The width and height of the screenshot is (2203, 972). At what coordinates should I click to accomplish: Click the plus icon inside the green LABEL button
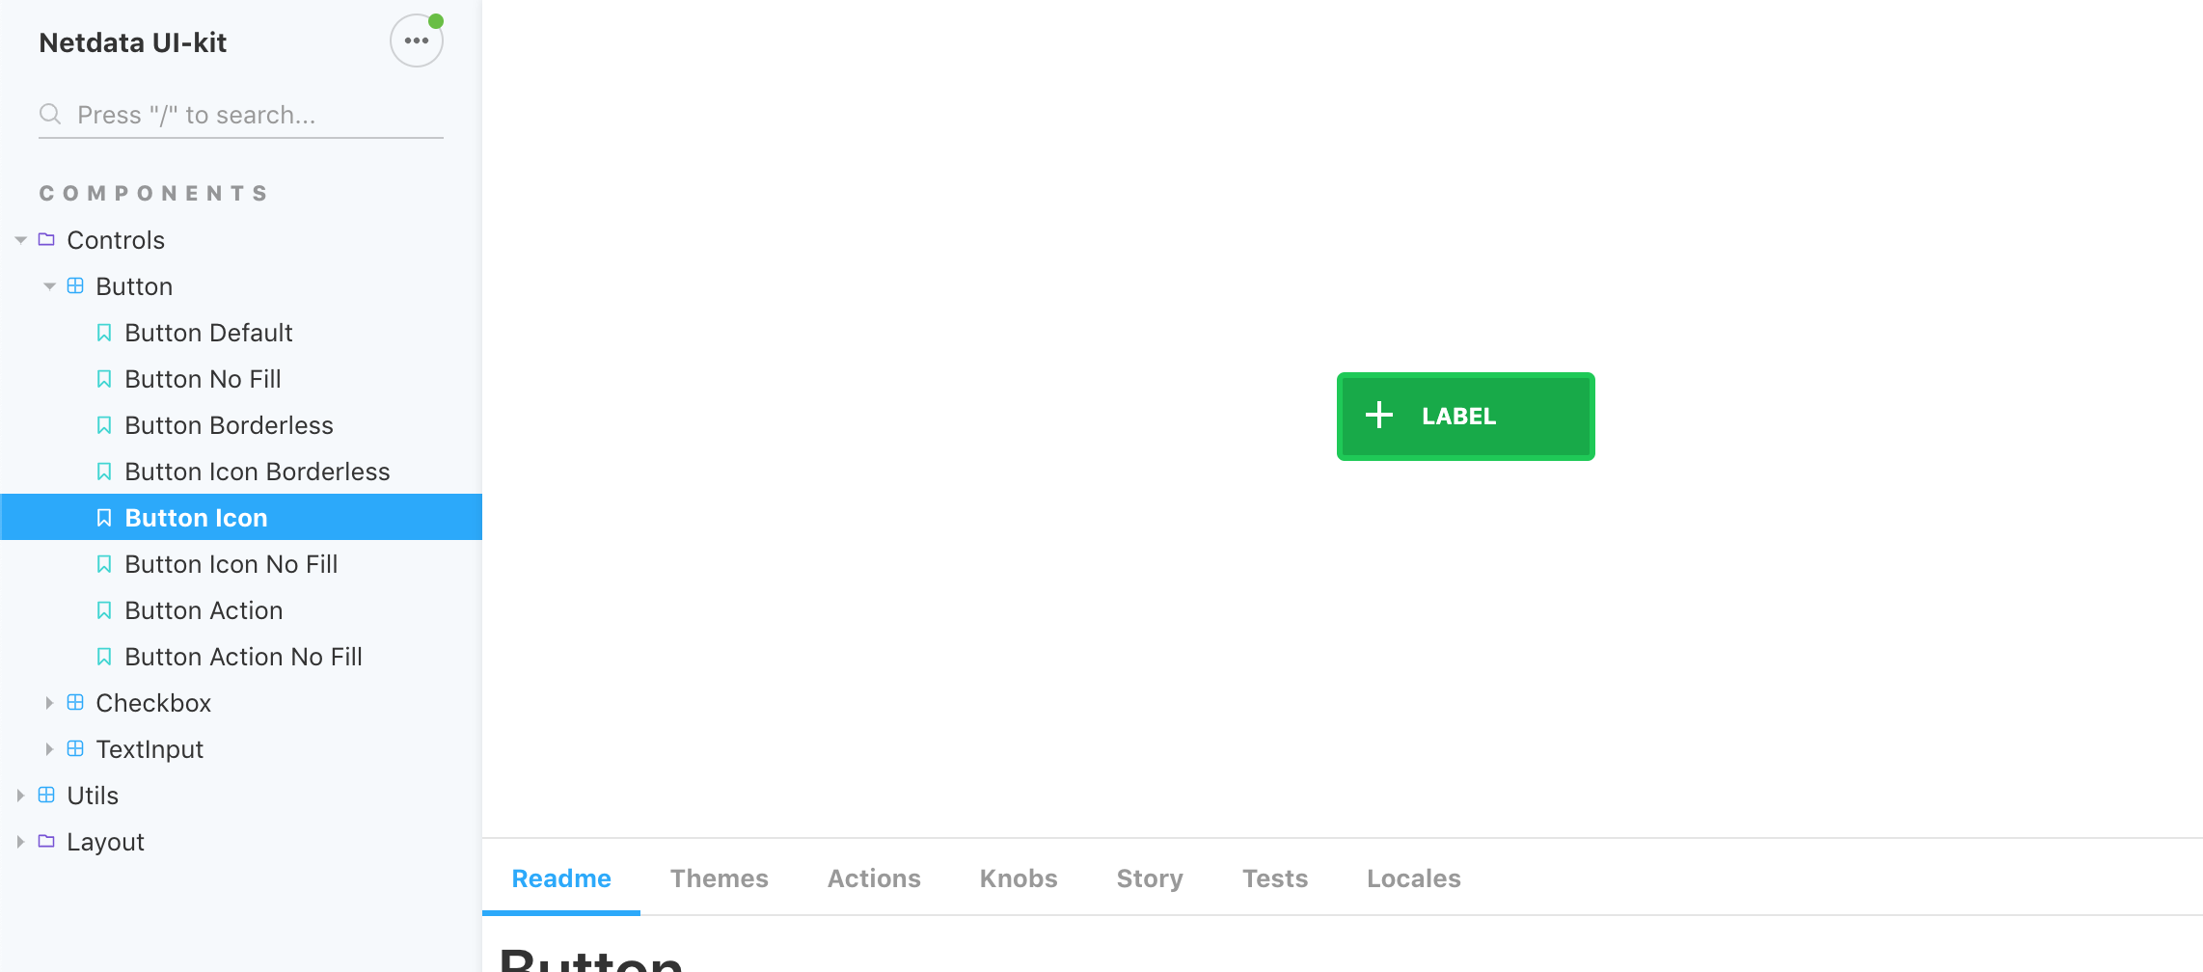[x=1379, y=416]
